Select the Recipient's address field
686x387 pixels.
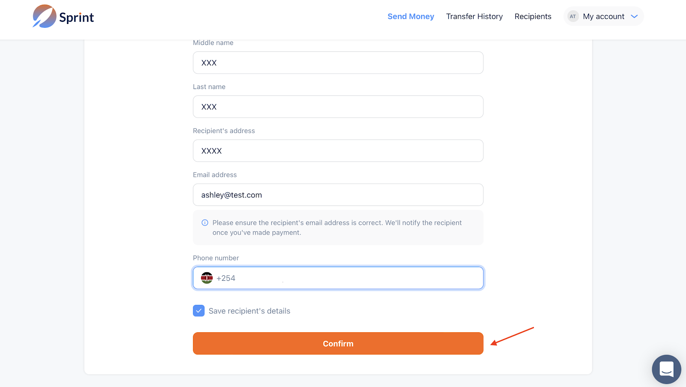point(338,151)
